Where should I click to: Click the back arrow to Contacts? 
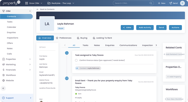38,9
